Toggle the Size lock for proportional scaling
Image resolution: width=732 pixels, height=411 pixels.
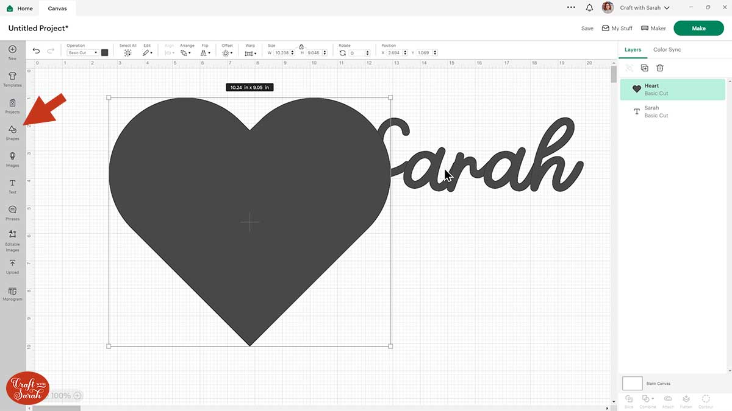(301, 46)
